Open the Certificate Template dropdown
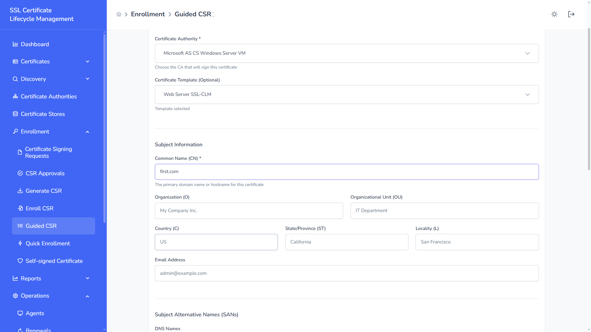This screenshot has height=332, width=591. 347,94
